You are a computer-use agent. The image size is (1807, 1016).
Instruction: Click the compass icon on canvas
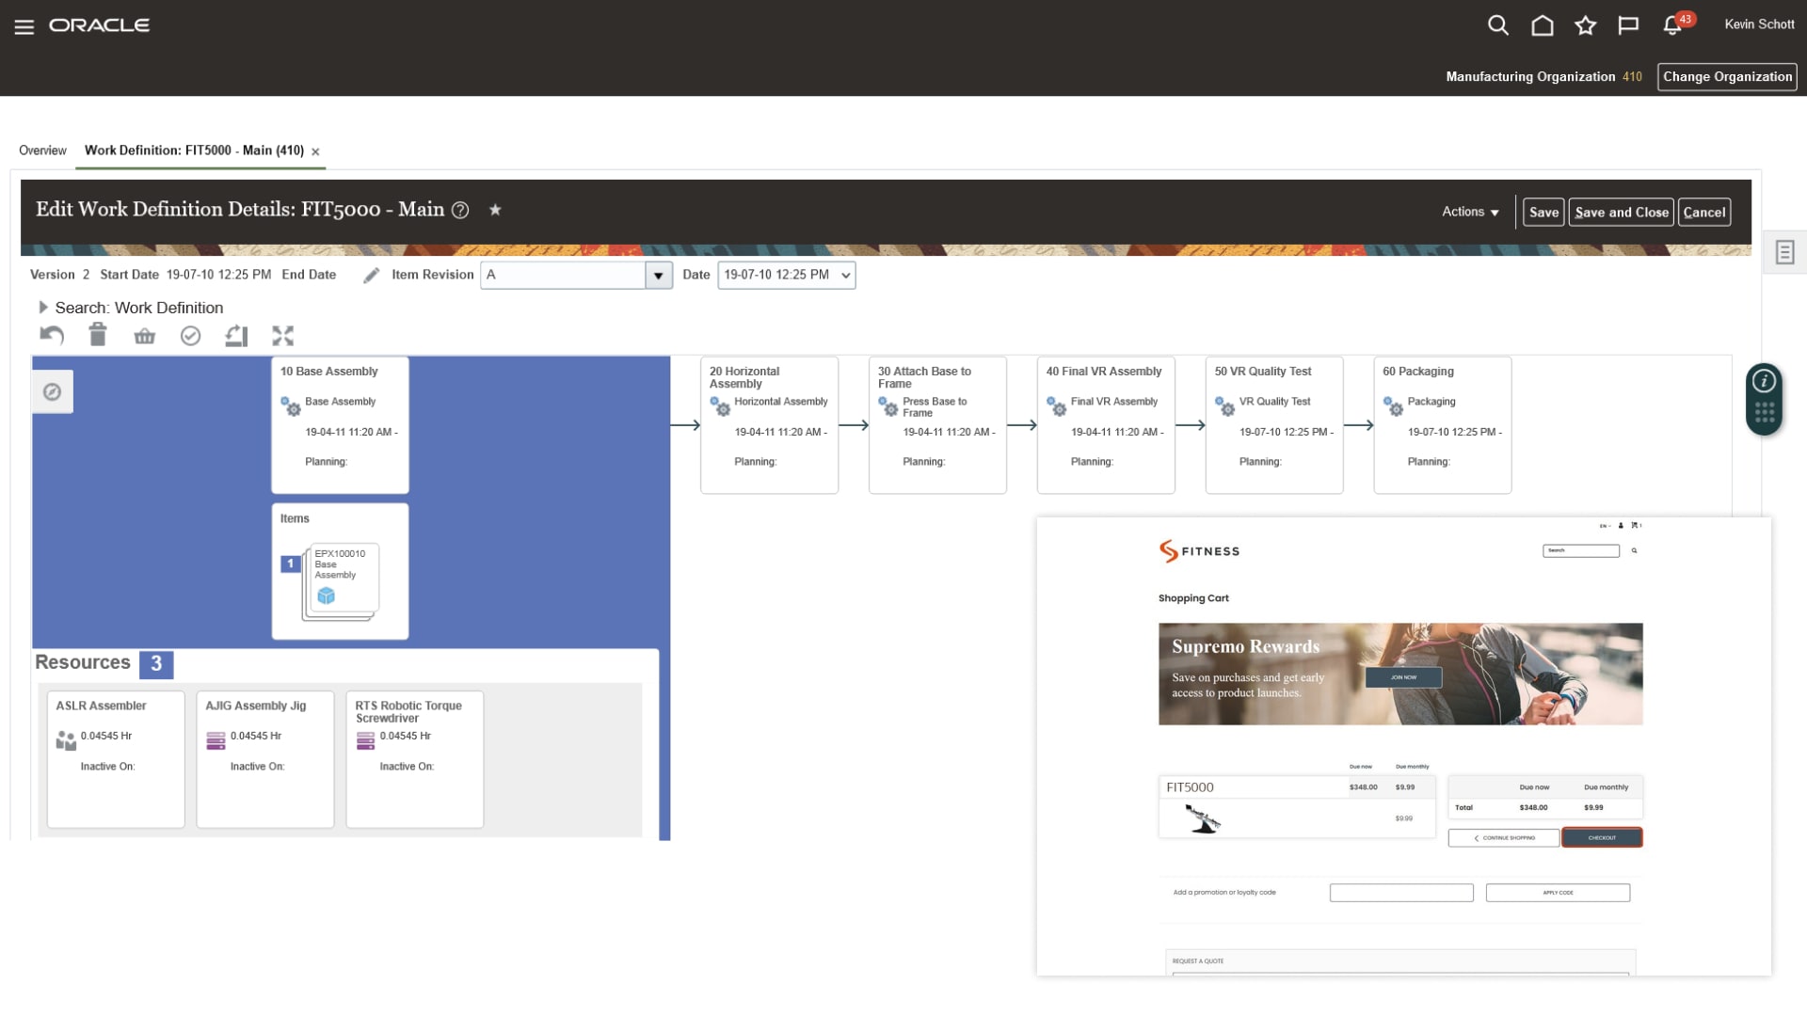click(x=53, y=391)
